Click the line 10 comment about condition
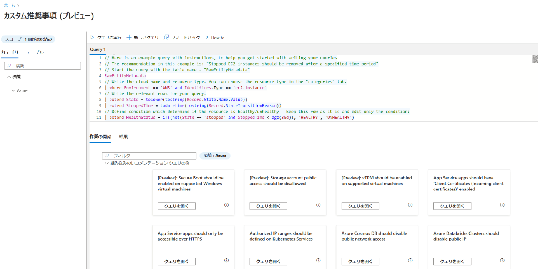Viewport: 538px width, 269px height. click(257, 112)
